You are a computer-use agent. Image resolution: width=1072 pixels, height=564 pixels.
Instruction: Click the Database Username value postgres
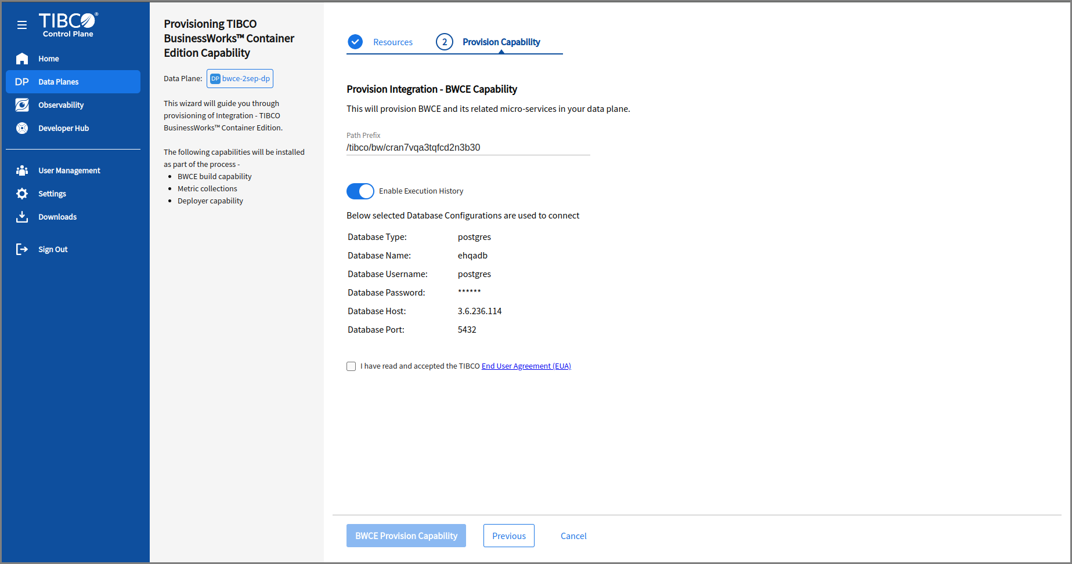pyautogui.click(x=475, y=274)
